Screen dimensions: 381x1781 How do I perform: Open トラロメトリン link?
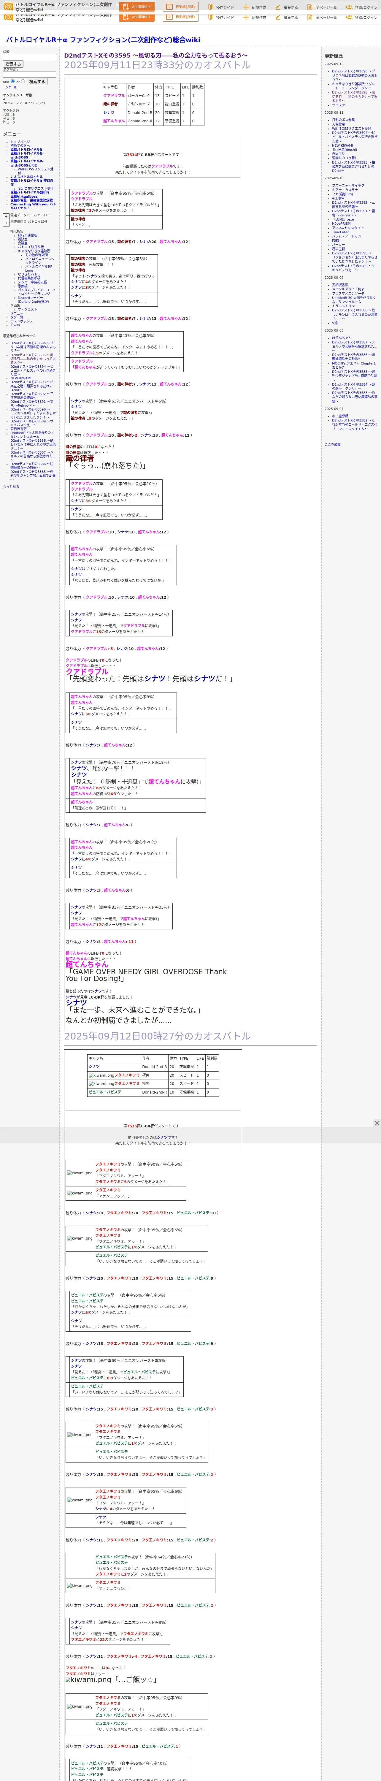[x=344, y=306]
